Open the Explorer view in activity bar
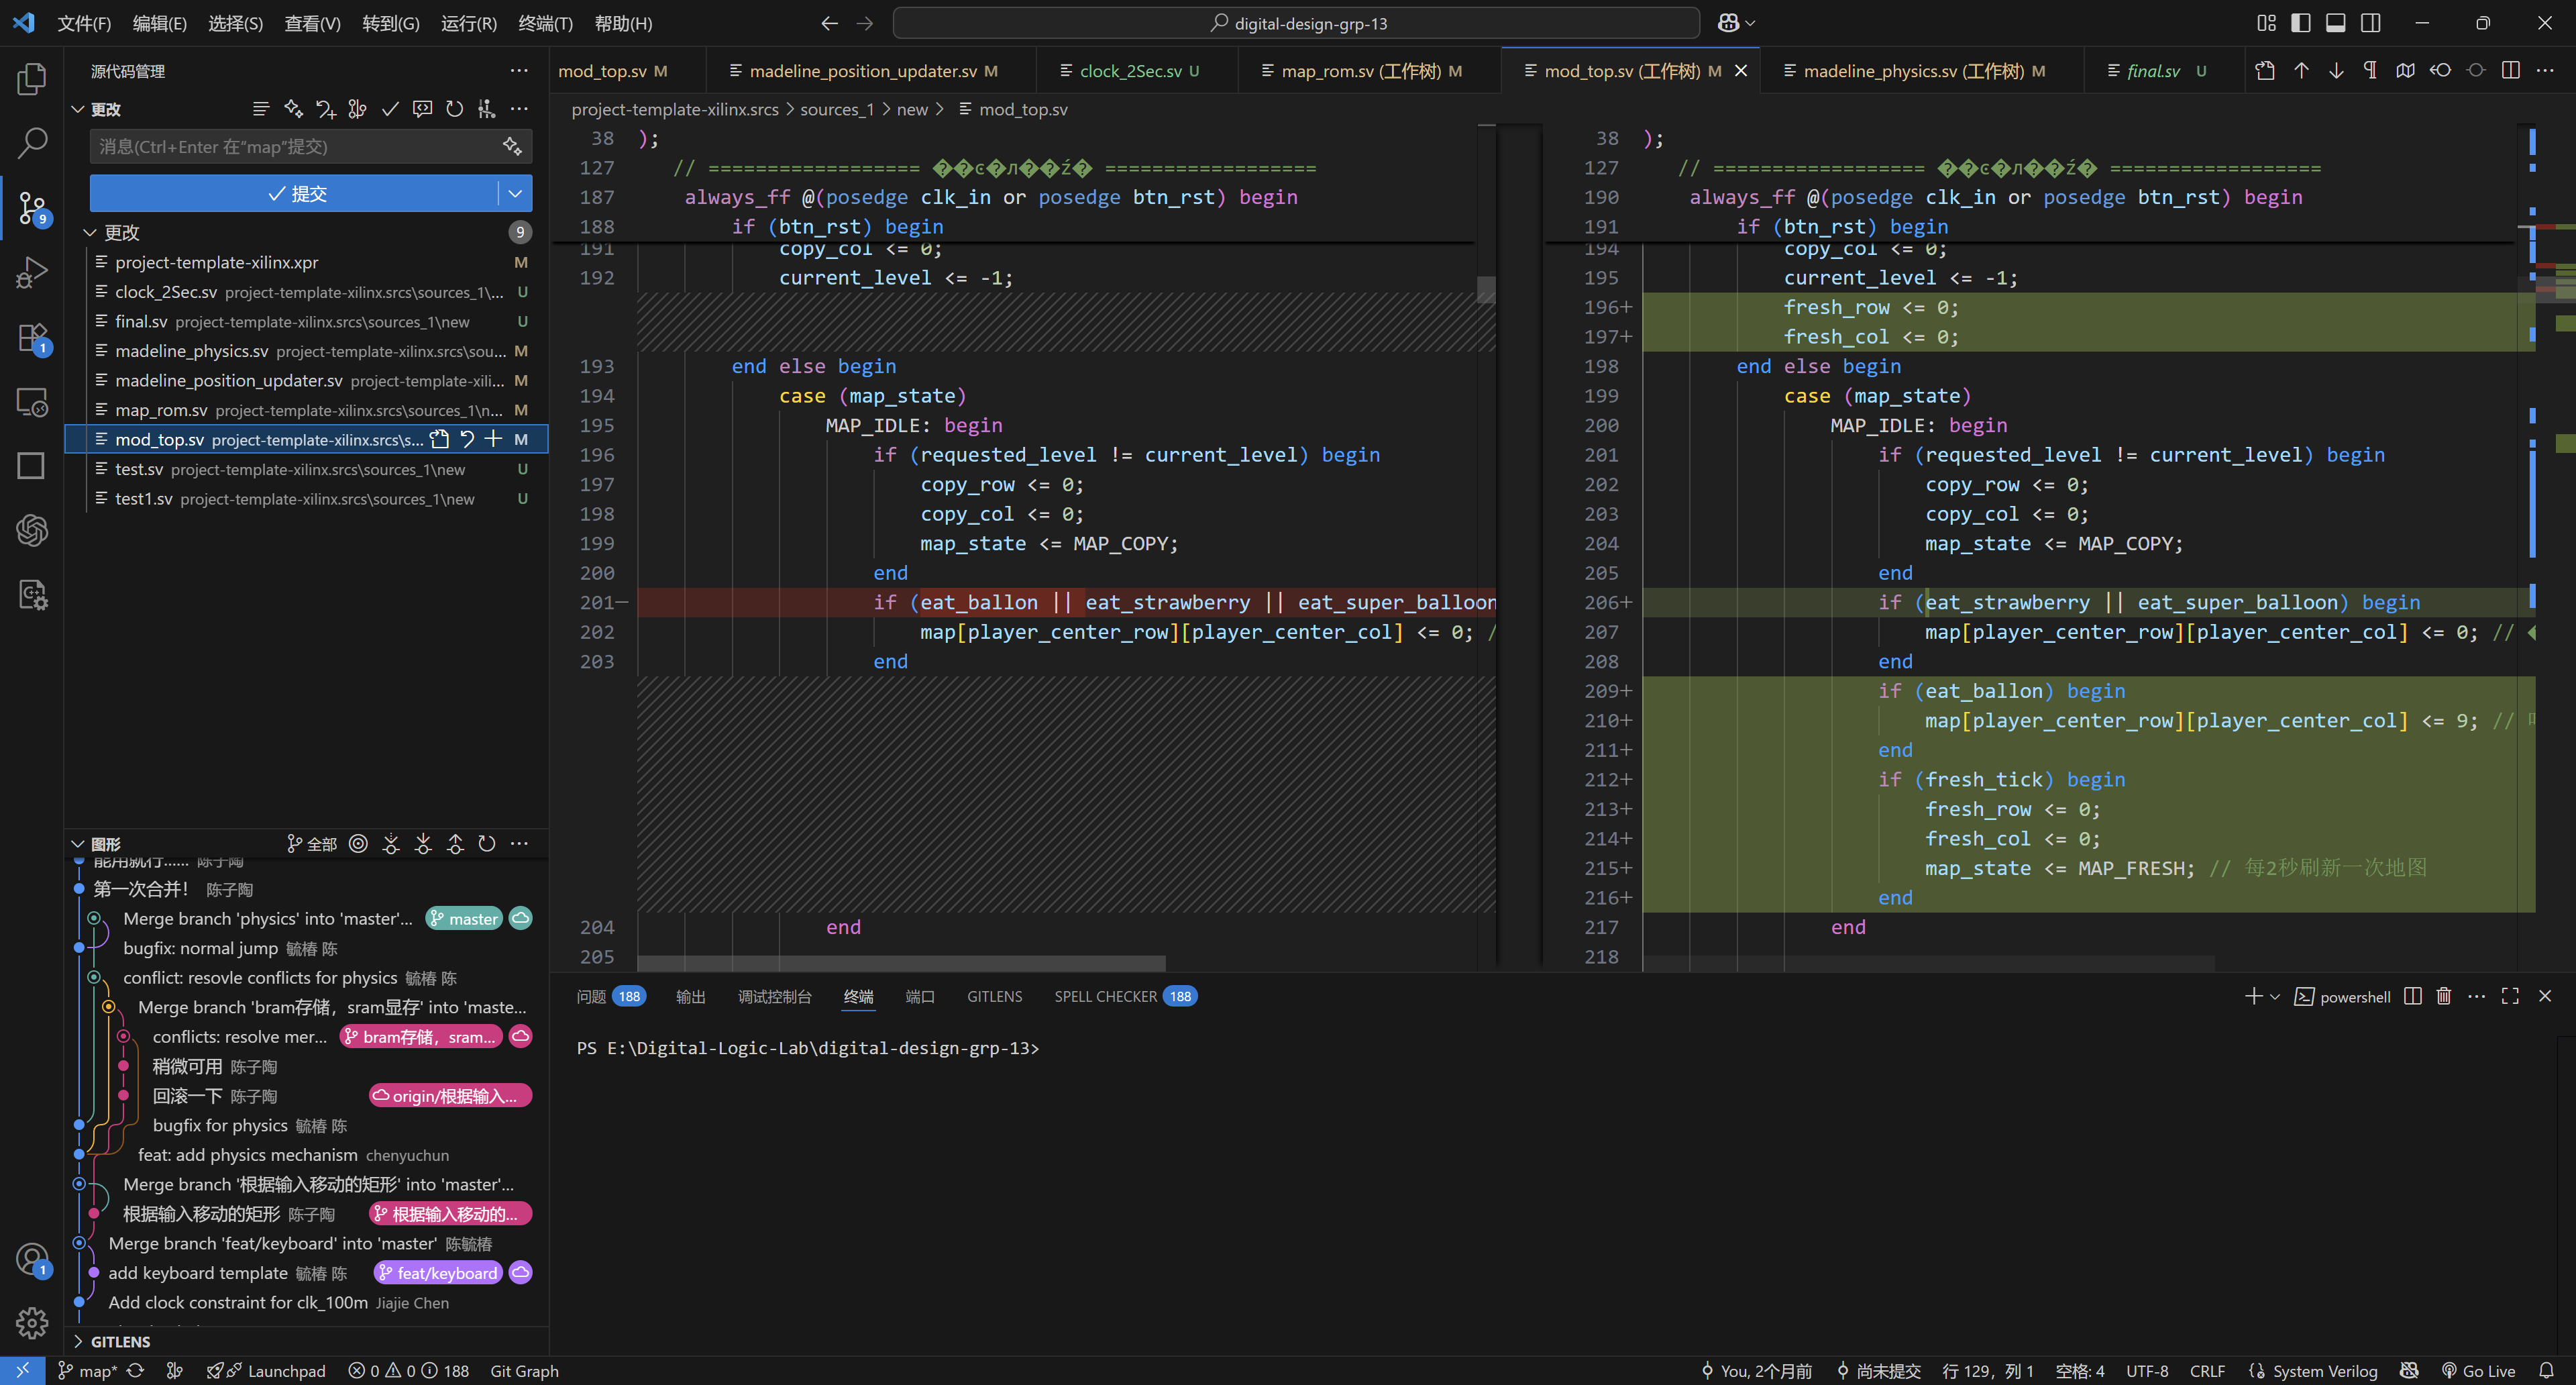 (32, 78)
